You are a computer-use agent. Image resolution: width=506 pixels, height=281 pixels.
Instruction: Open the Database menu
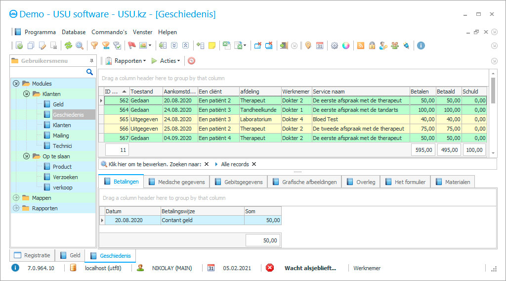pos(74,32)
